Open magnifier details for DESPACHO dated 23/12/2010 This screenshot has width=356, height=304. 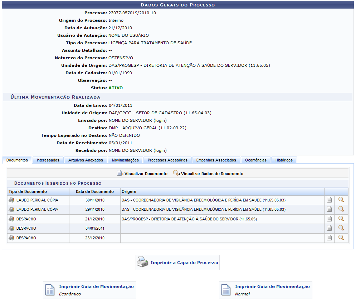(341, 238)
